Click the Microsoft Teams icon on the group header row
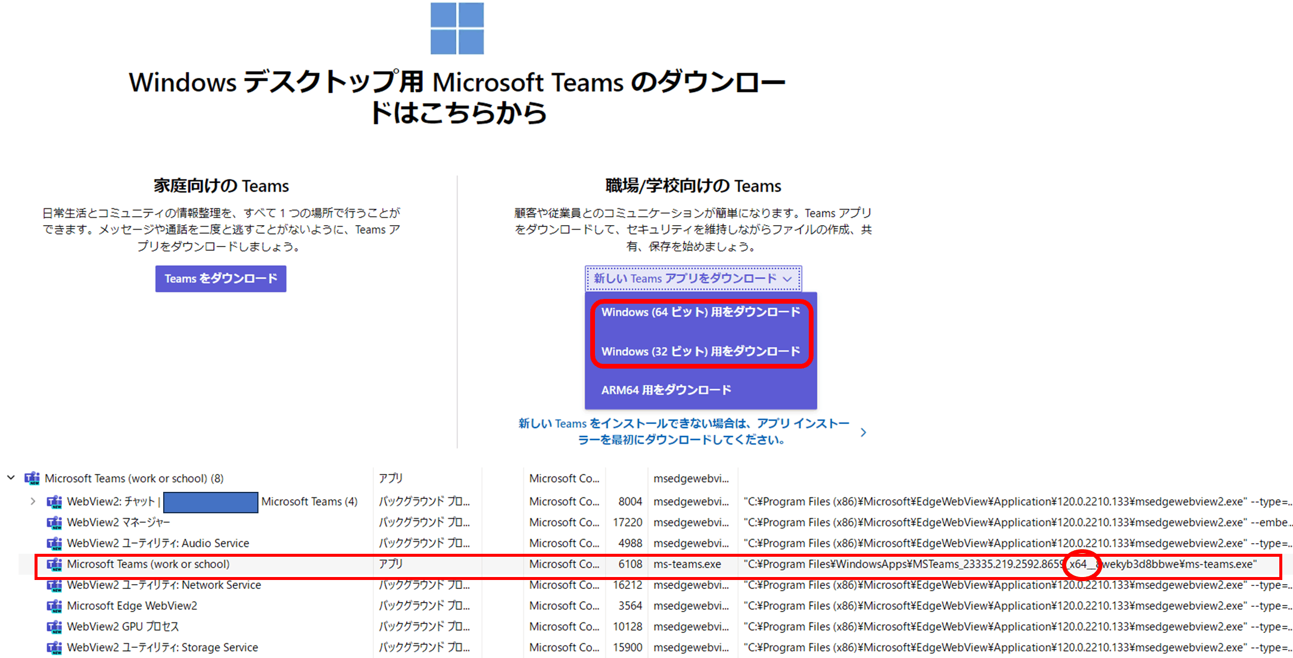The width and height of the screenshot is (1293, 658). coord(33,478)
